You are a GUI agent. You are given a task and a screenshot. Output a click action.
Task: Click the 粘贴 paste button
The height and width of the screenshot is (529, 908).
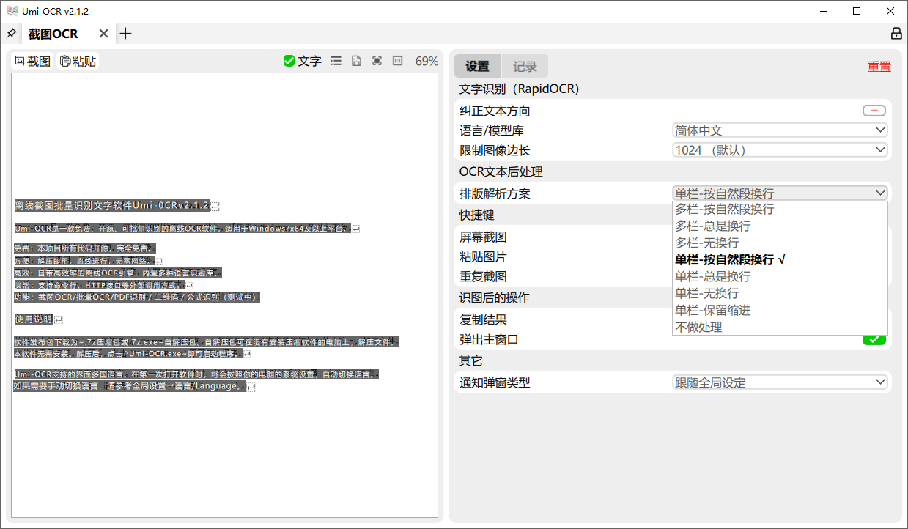(x=78, y=62)
